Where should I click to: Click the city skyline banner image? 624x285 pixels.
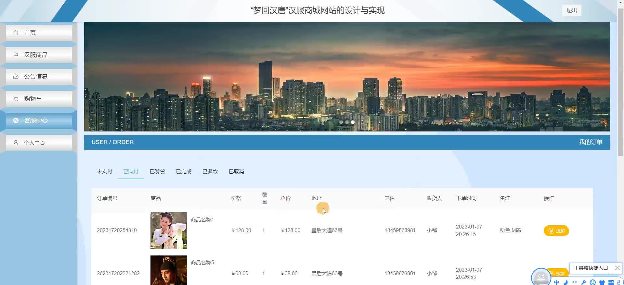pyautogui.click(x=347, y=77)
